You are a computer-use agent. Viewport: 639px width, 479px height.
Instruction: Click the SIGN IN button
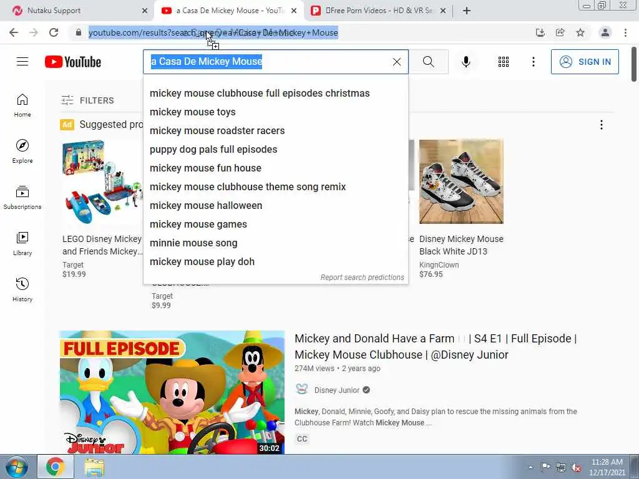point(585,62)
